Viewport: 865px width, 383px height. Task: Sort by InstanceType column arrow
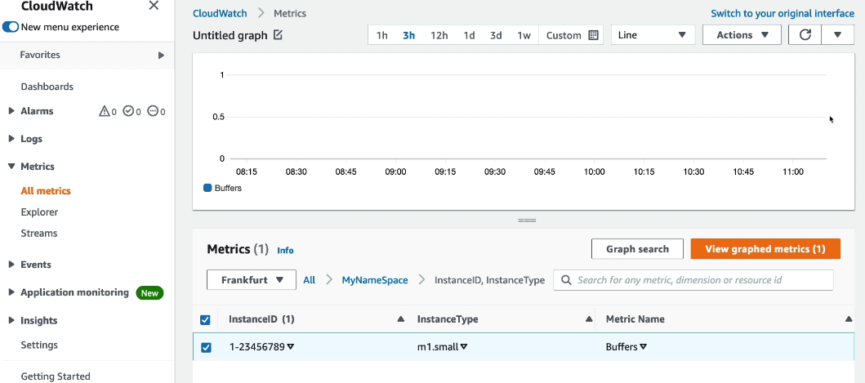coord(589,319)
